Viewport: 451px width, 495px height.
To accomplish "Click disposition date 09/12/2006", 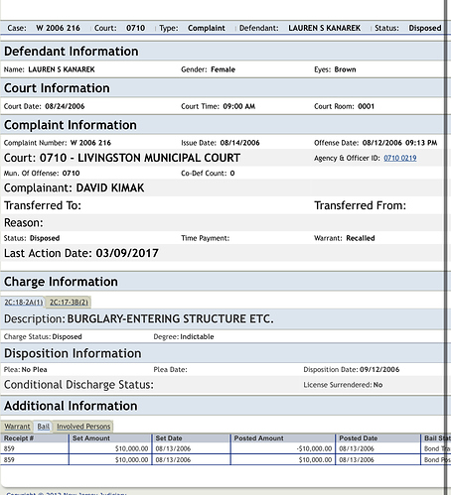I will pos(379,370).
